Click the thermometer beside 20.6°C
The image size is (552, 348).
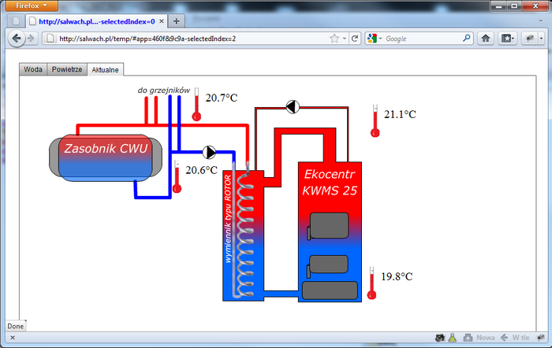click(x=177, y=176)
